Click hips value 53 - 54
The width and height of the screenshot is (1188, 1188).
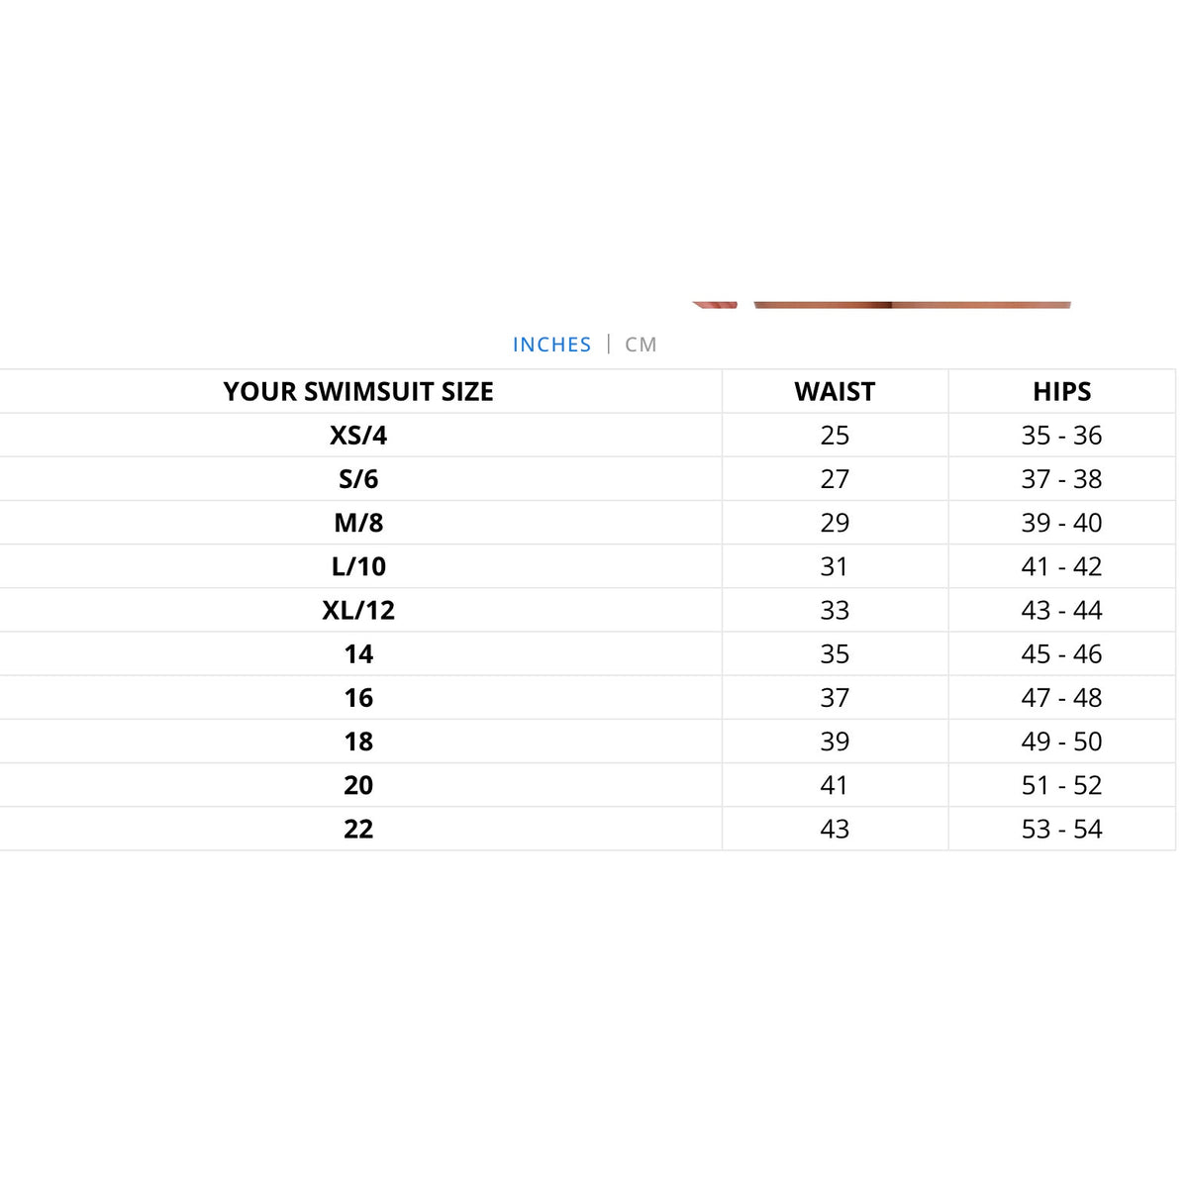click(x=1061, y=828)
